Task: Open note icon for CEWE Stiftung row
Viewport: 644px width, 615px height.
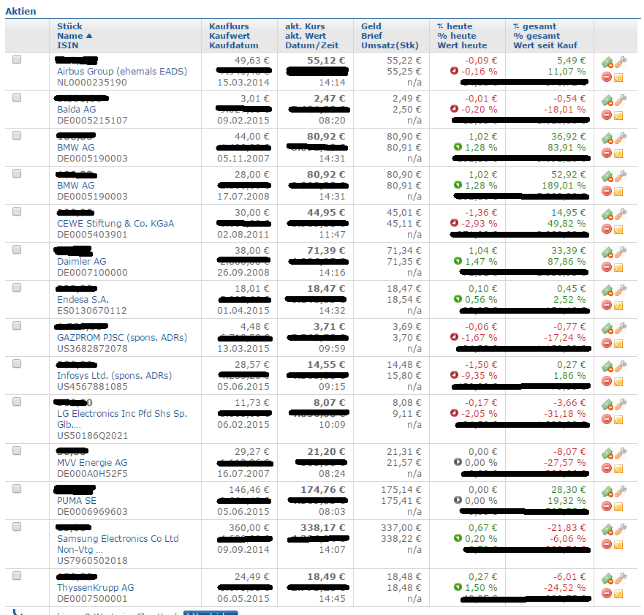Action: pyautogui.click(x=618, y=230)
